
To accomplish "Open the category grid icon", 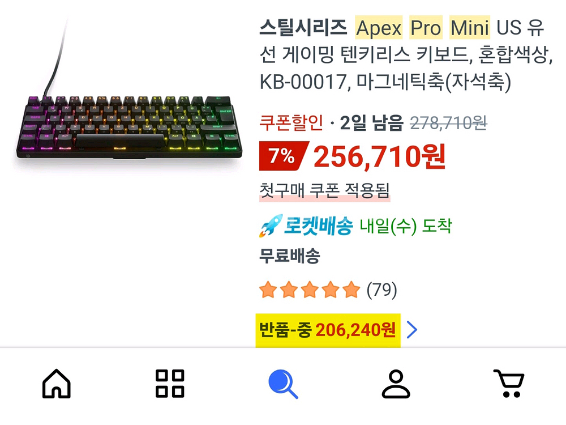I will [170, 384].
